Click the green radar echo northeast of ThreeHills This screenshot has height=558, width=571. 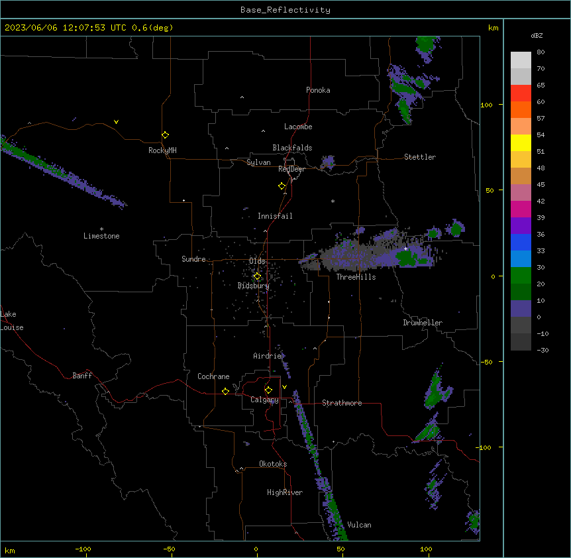(x=407, y=258)
